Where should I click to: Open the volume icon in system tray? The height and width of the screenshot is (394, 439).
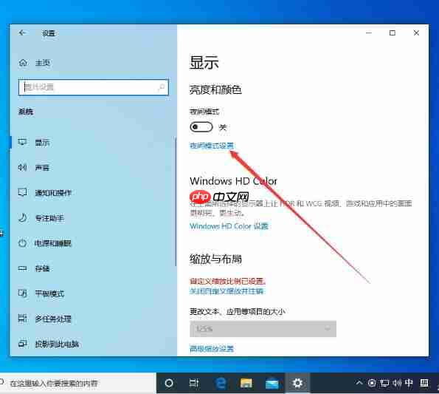397,383
